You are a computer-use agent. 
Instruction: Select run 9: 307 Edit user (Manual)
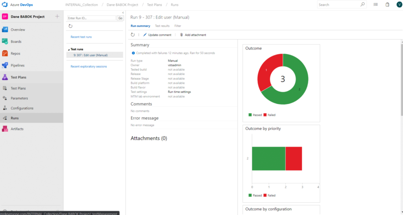pyautogui.click(x=91, y=55)
